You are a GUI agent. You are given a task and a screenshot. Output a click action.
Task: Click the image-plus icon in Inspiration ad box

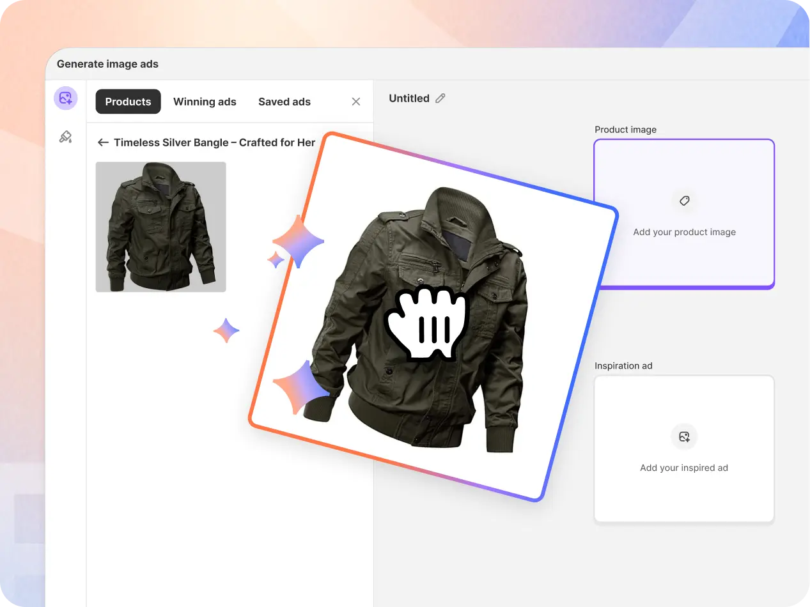684,437
